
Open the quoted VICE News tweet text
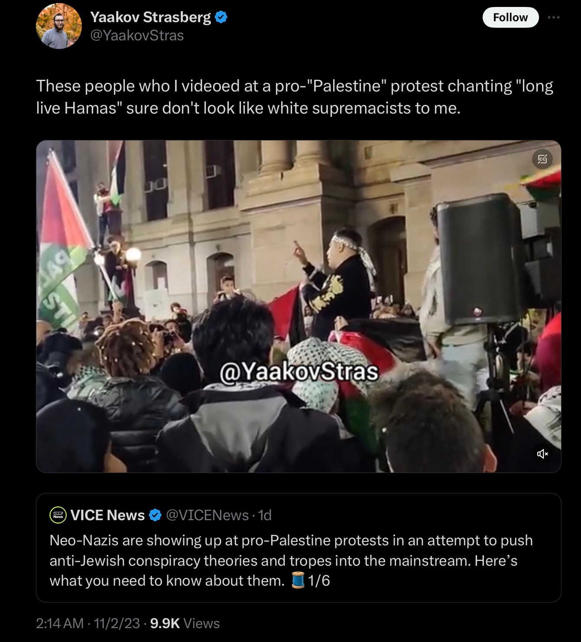[x=291, y=561]
